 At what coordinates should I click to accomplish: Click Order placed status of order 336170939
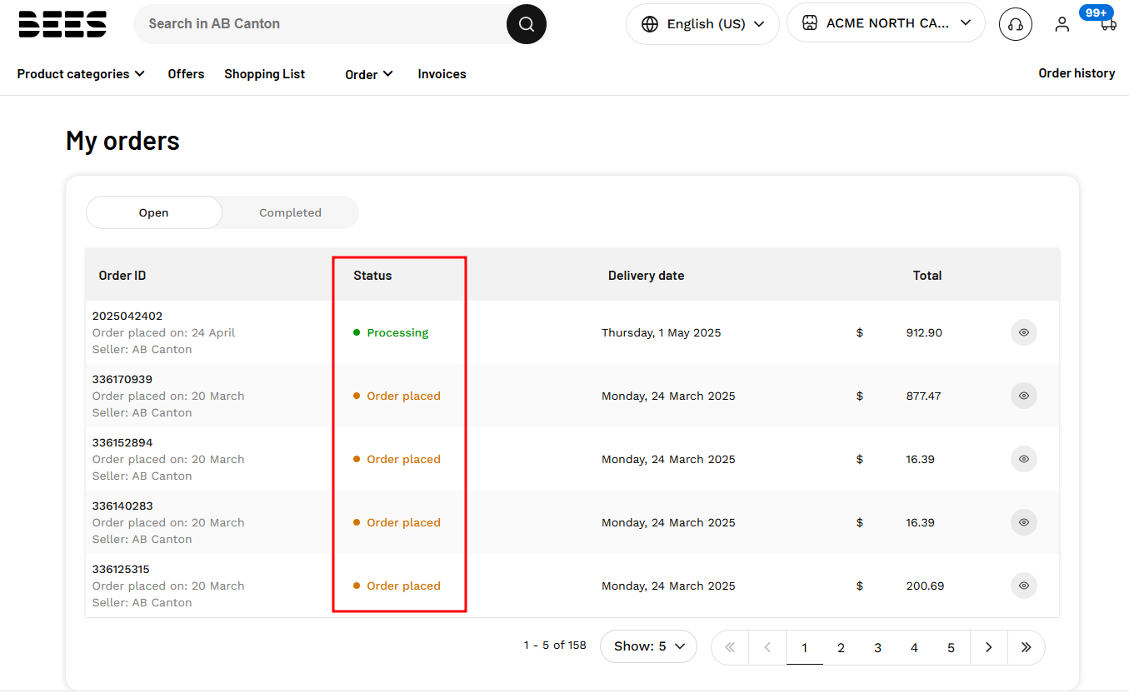pyautogui.click(x=403, y=396)
